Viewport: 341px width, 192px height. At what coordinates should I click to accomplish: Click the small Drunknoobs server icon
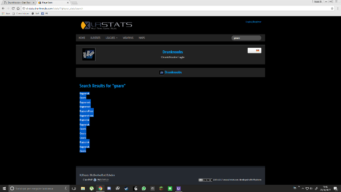(x=162, y=73)
